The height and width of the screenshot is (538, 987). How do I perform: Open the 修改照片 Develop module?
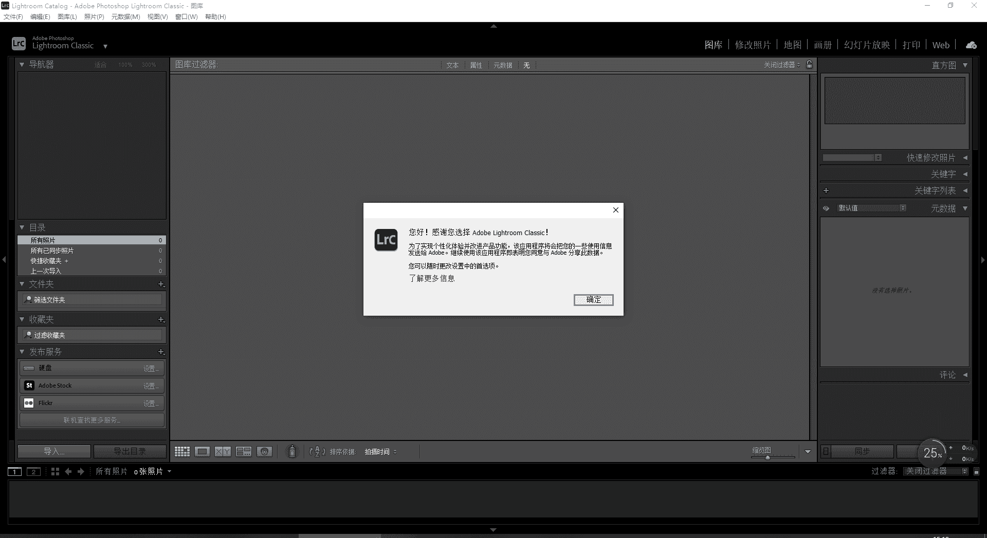pyautogui.click(x=753, y=45)
